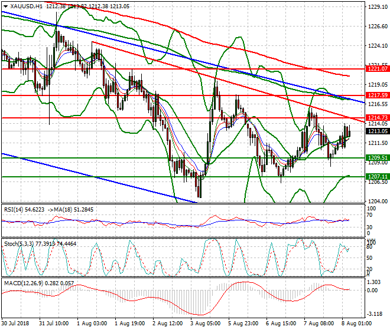Image resolution: width=390 pixels, height=330 pixels.
Task: Click the 1206.50 price scale value
Action: pyautogui.click(x=378, y=182)
